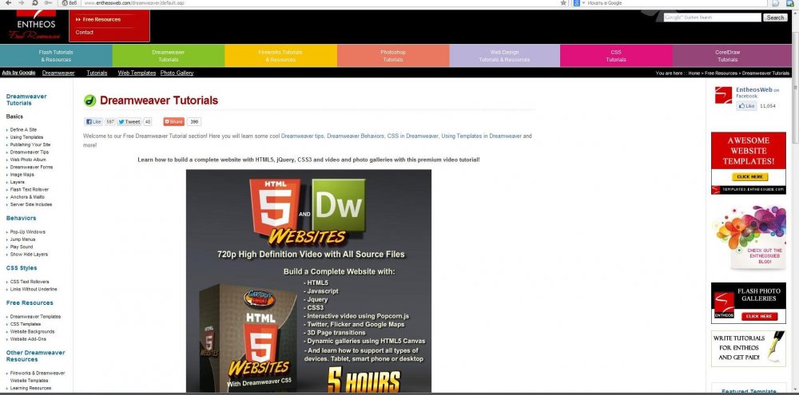Open Anchors & Mailto in sidebar
The height and width of the screenshot is (395, 799).
click(x=27, y=197)
